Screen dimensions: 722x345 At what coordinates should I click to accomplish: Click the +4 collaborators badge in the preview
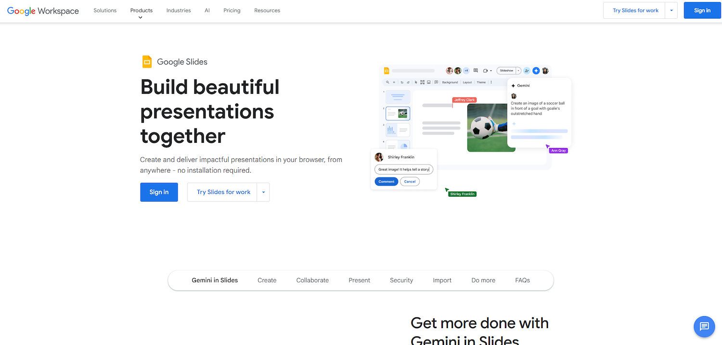coord(466,71)
